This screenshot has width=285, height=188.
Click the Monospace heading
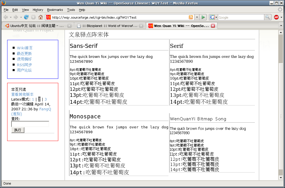point(85,117)
